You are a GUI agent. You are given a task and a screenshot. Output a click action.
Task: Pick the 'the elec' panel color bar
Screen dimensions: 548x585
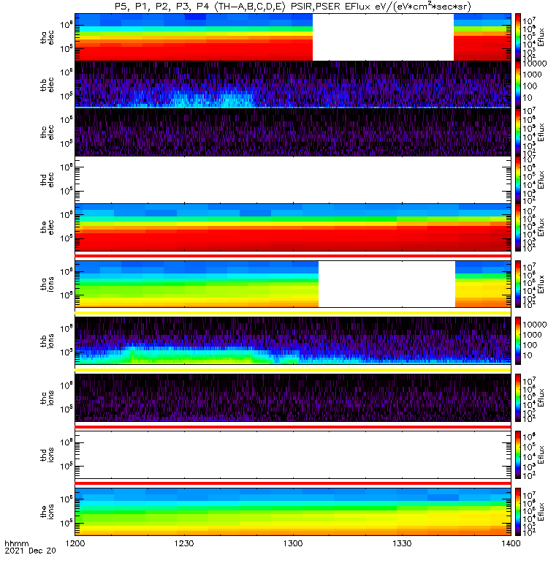(518, 227)
